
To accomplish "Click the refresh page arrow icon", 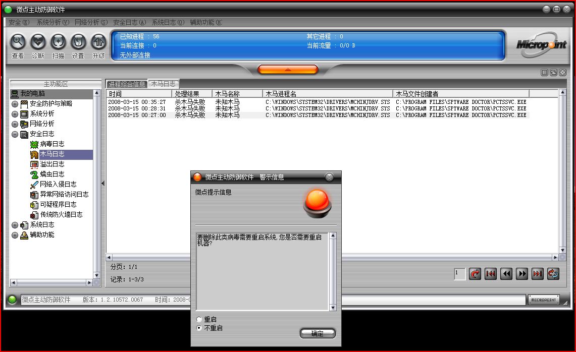I will [x=475, y=274].
